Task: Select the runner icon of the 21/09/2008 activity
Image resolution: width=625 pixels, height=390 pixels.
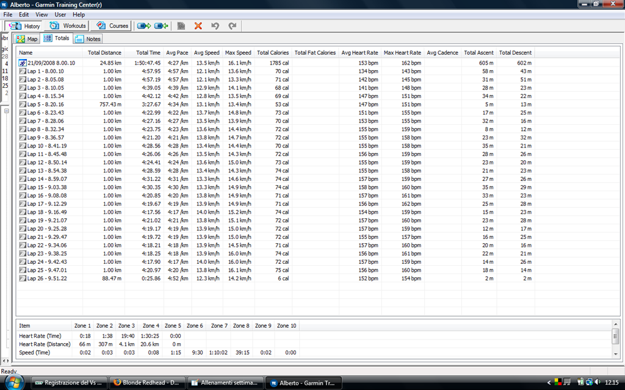Action: click(x=23, y=63)
